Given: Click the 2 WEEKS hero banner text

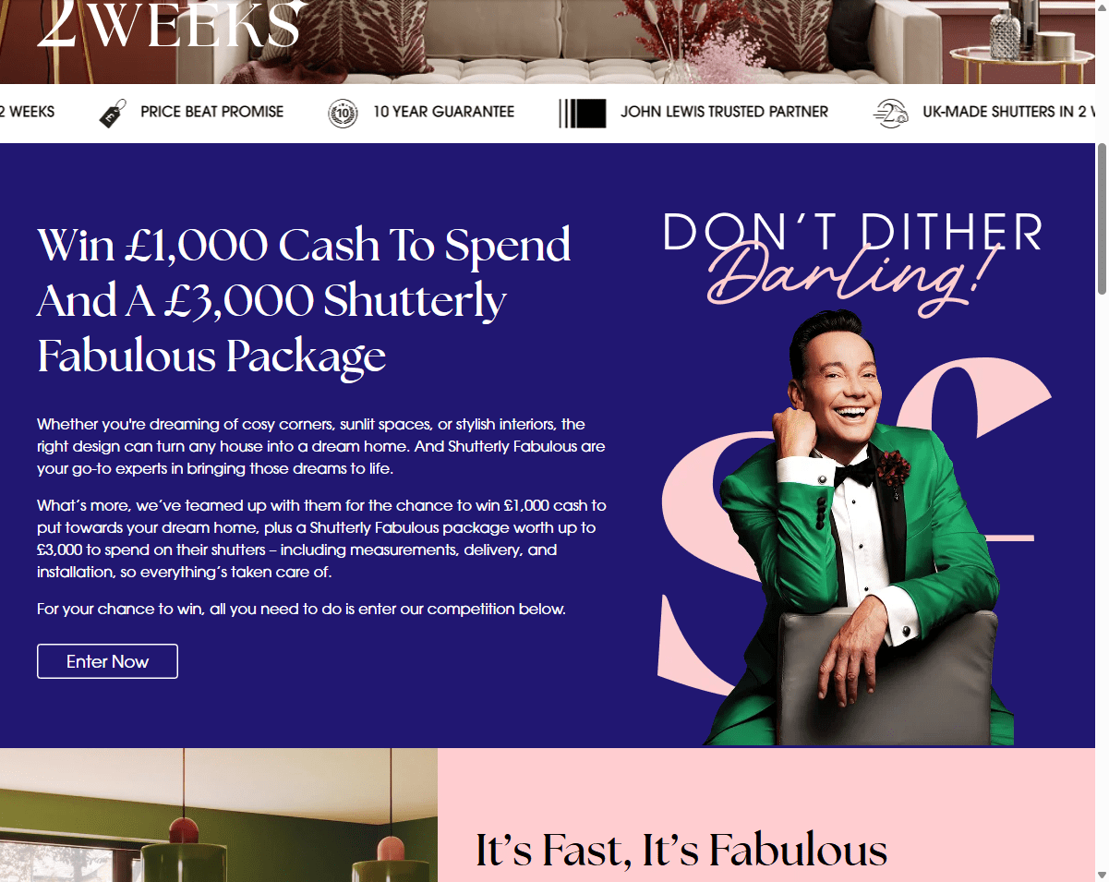Looking at the screenshot, I should (x=169, y=24).
